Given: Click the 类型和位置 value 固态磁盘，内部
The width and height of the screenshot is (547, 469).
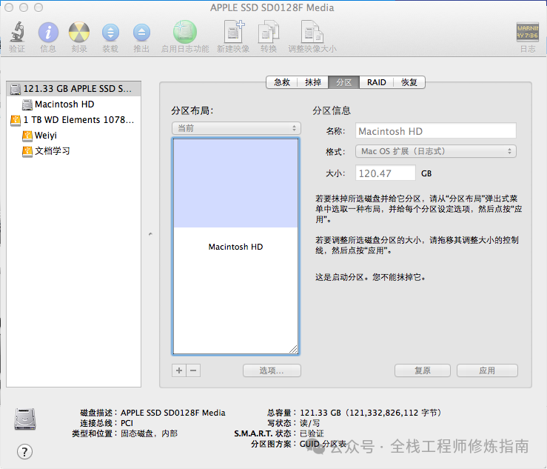Looking at the screenshot, I should pyautogui.click(x=149, y=433).
